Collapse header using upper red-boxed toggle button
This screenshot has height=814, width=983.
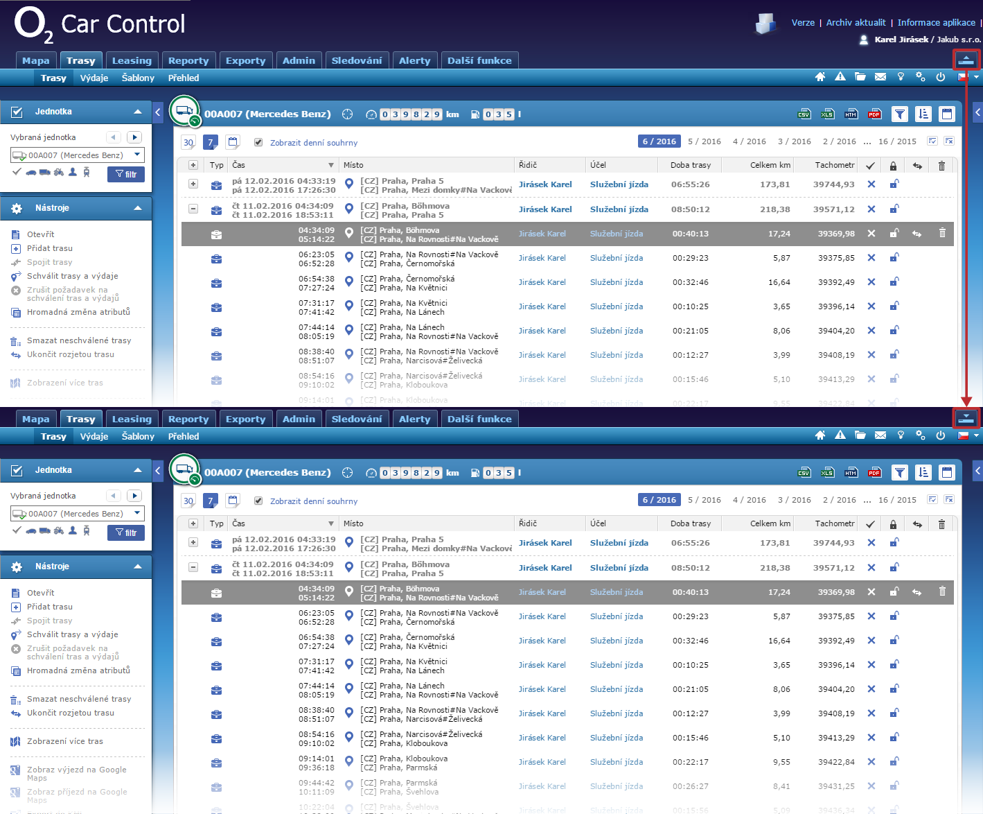pos(966,60)
